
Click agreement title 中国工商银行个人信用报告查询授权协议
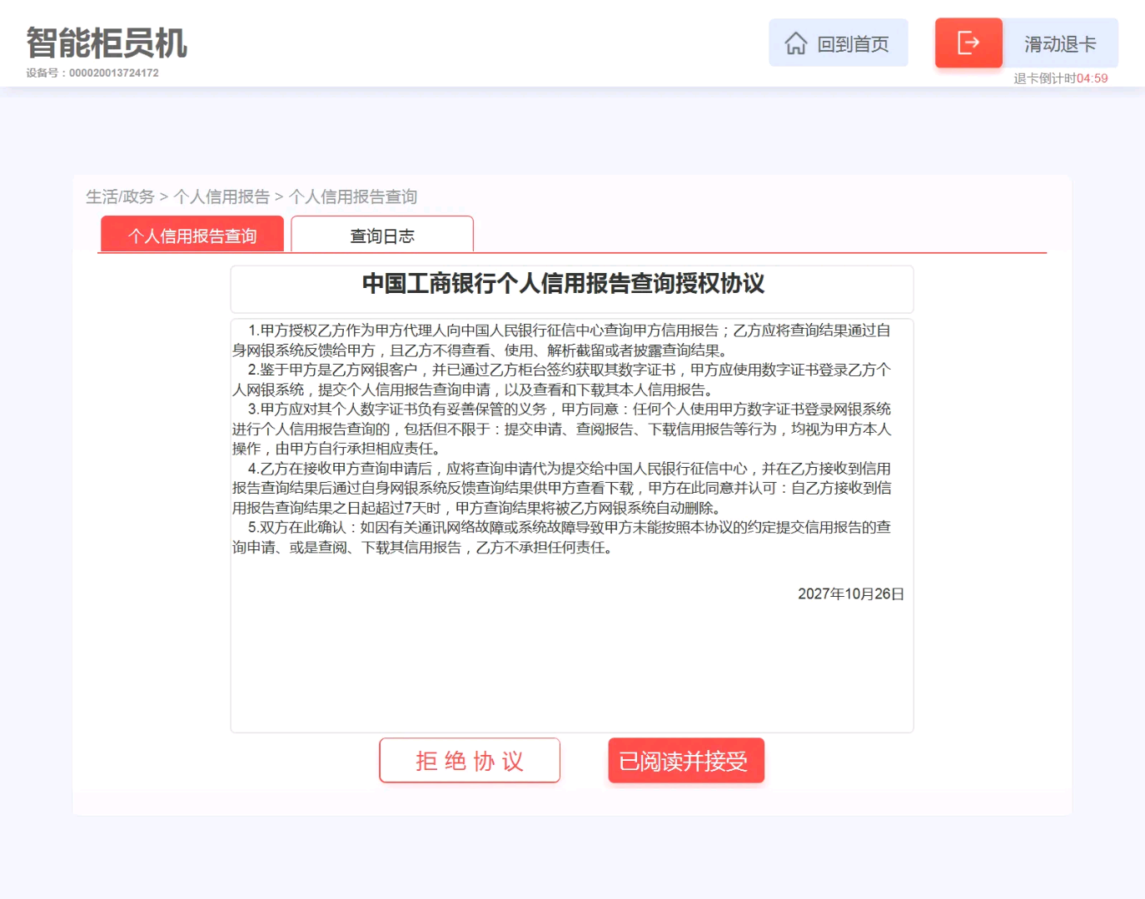(564, 284)
